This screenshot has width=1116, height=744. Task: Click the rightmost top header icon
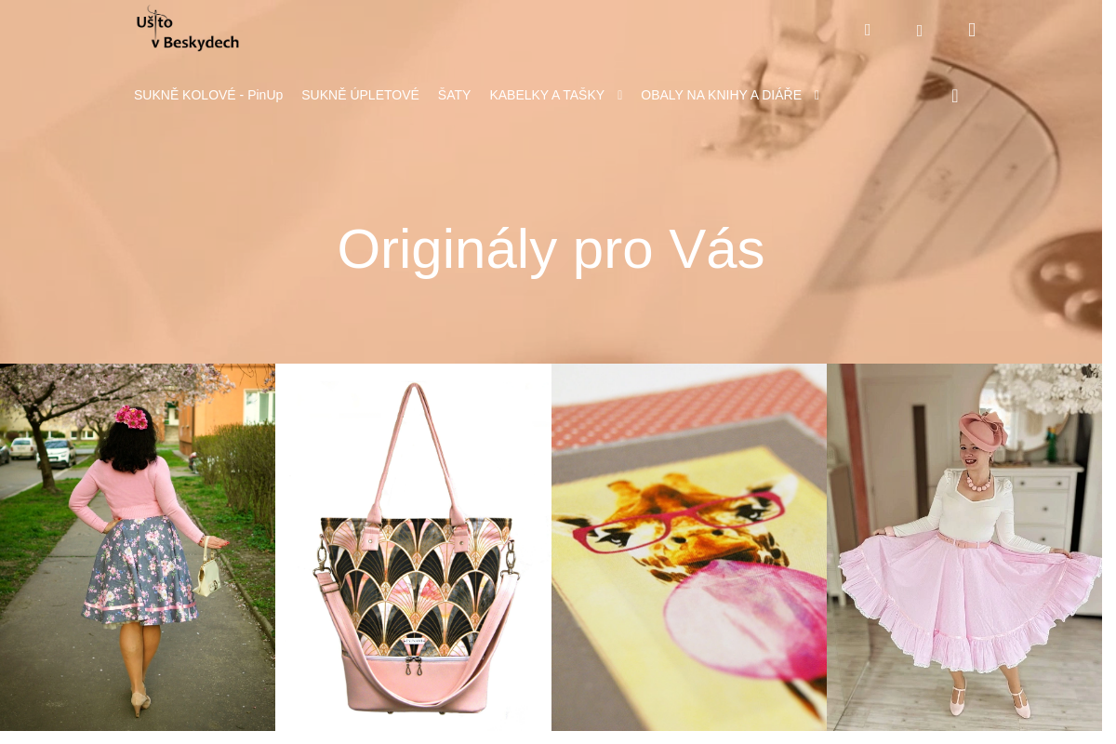click(x=972, y=30)
